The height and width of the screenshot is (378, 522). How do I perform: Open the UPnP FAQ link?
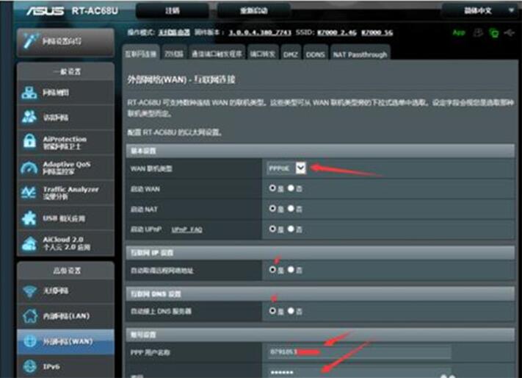pos(186,229)
